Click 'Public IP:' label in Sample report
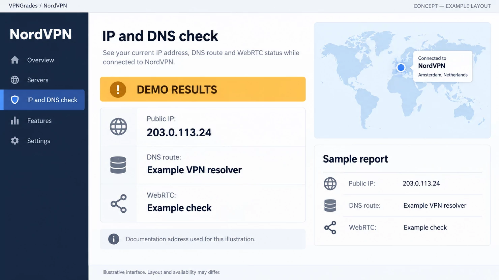 tap(362, 183)
